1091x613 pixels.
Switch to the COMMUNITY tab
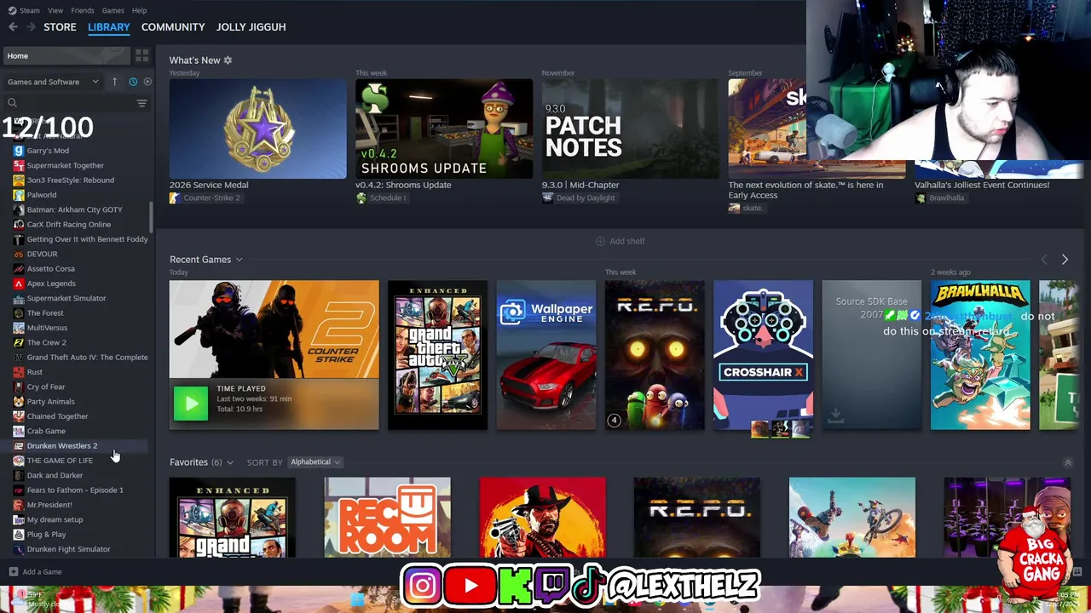pyautogui.click(x=173, y=27)
